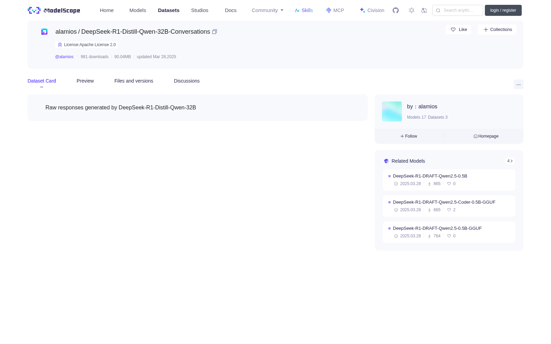Viewport: 551px width, 344px height.
Task: Click '981 downloads' text
Action: [95, 57]
